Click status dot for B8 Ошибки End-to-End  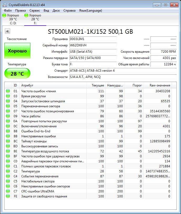[x=8, y=131]
